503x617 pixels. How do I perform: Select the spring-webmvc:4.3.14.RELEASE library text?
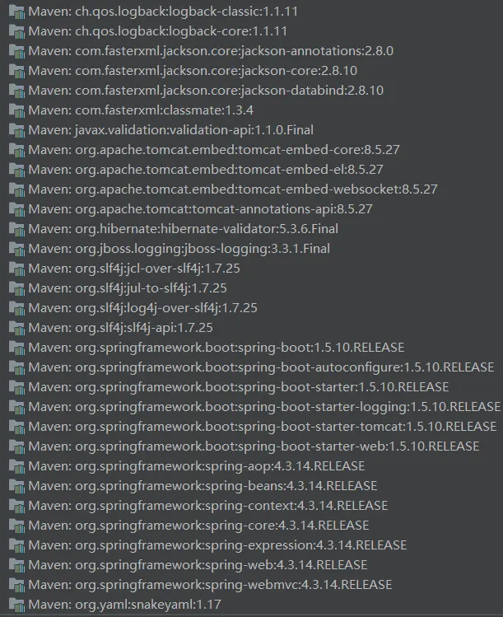pyautogui.click(x=211, y=585)
